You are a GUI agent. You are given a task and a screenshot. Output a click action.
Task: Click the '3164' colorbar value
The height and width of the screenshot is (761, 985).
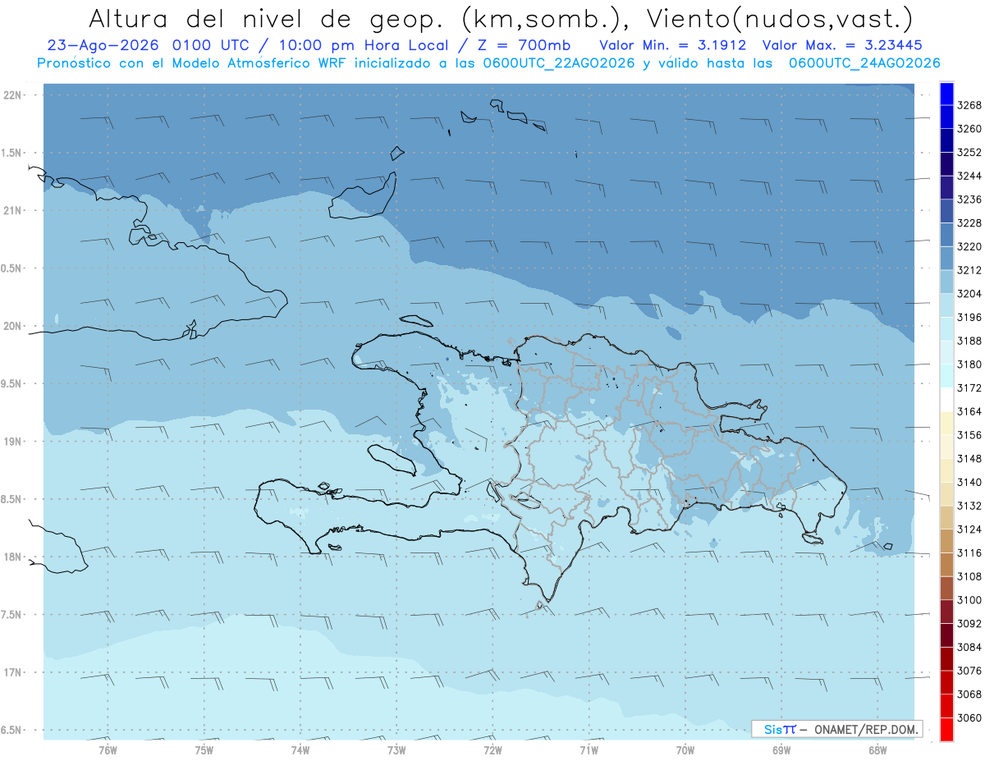969,411
